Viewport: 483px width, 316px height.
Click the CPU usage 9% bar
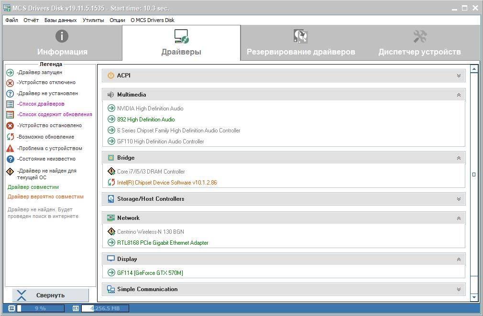[41, 308]
